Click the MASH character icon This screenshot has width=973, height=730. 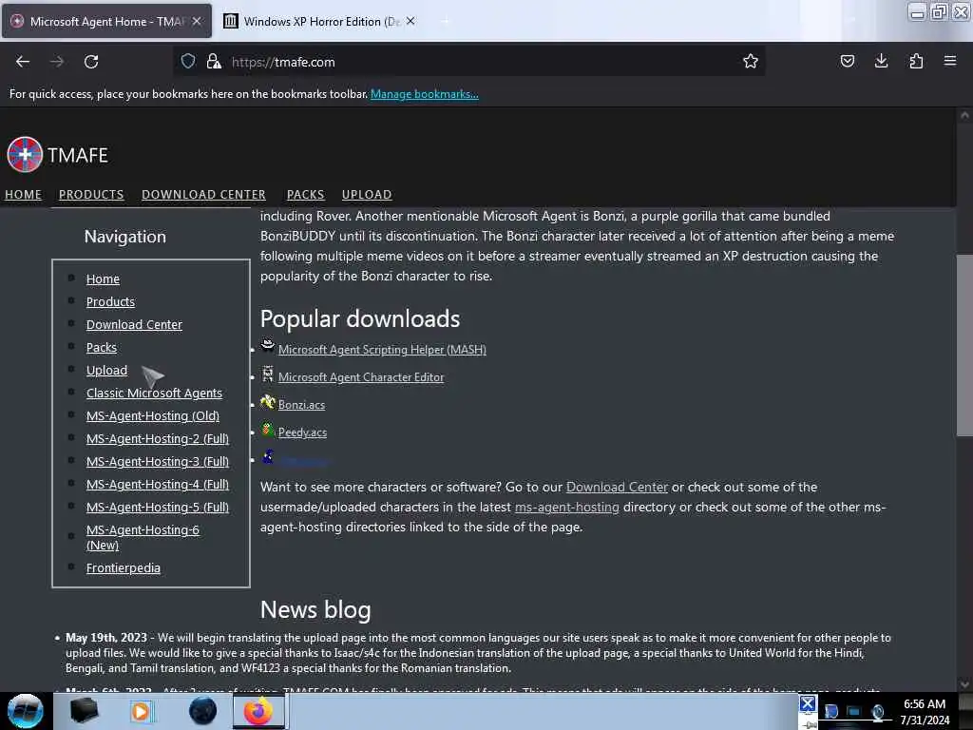[267, 346]
